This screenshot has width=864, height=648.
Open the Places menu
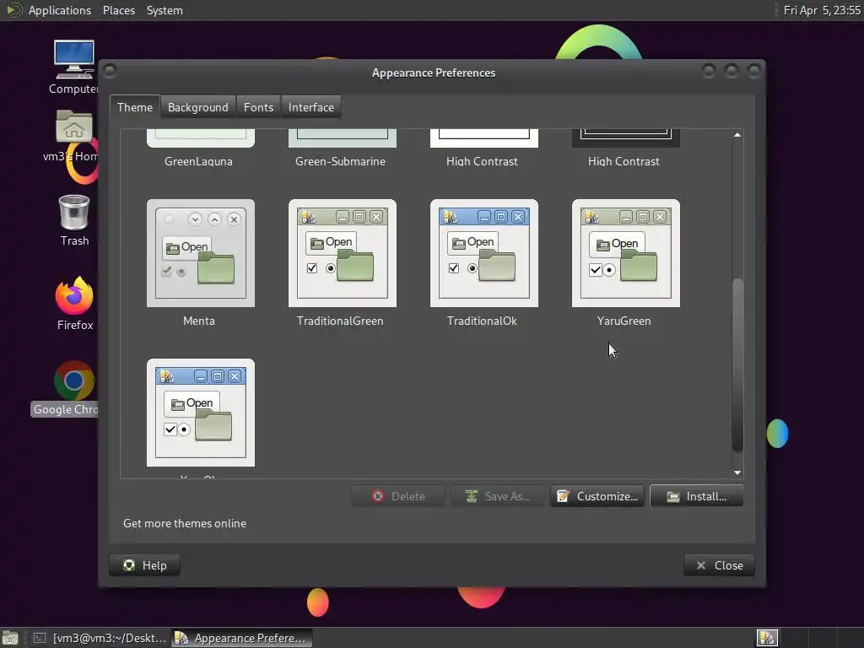[118, 10]
